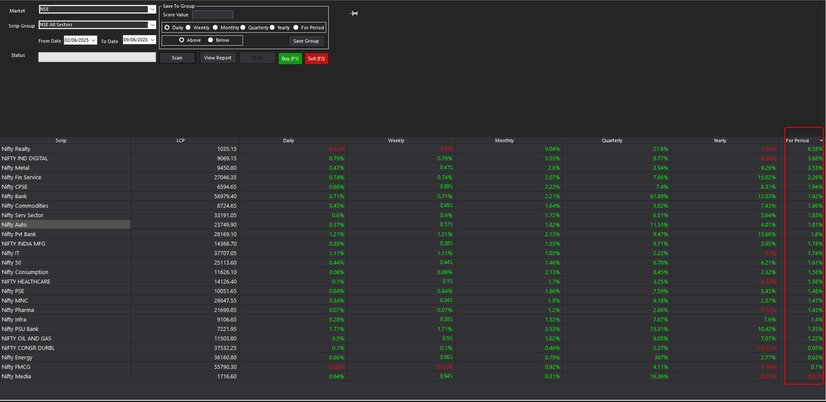Click the pin icon at top
826x402 pixels.
pyautogui.click(x=354, y=14)
